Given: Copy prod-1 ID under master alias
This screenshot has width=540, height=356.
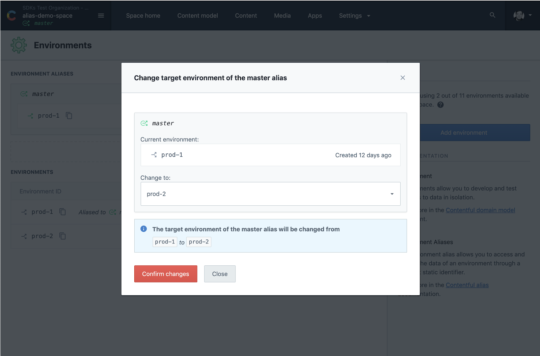Looking at the screenshot, I should click(x=69, y=116).
